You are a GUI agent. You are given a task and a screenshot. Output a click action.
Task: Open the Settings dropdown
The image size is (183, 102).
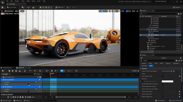pos(177,7)
